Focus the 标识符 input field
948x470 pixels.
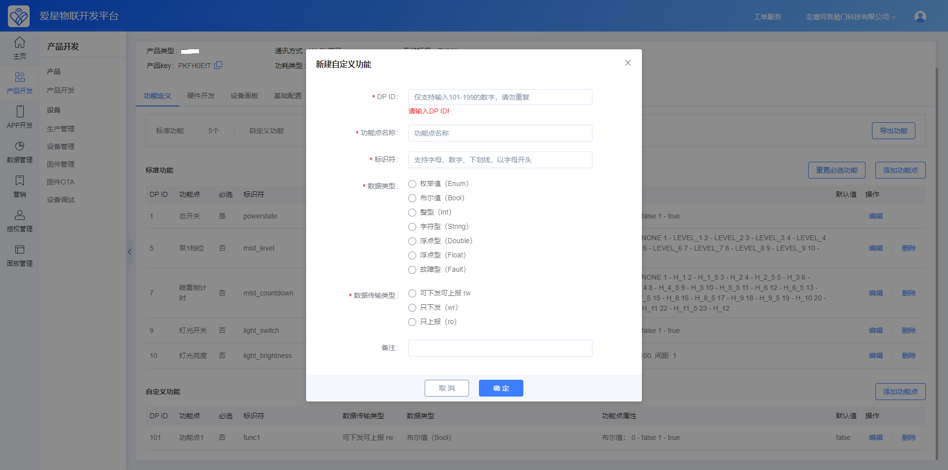click(500, 160)
